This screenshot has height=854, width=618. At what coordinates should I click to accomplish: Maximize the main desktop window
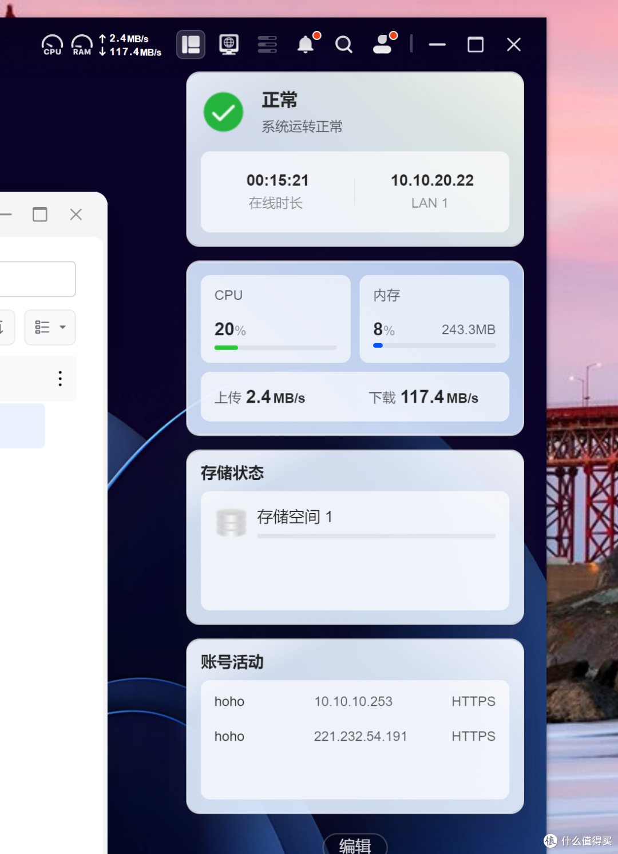(476, 45)
